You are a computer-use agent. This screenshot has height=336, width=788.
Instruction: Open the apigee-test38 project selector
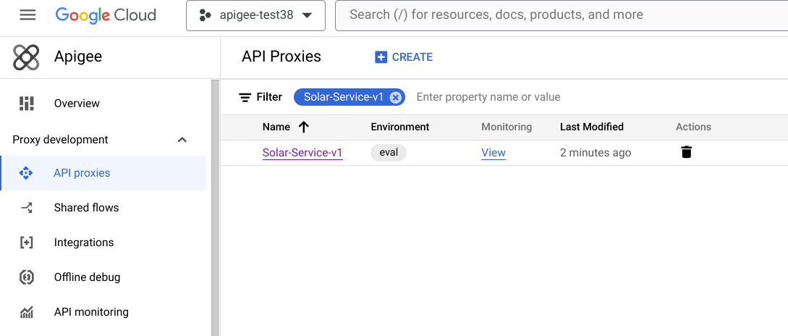[x=256, y=15]
